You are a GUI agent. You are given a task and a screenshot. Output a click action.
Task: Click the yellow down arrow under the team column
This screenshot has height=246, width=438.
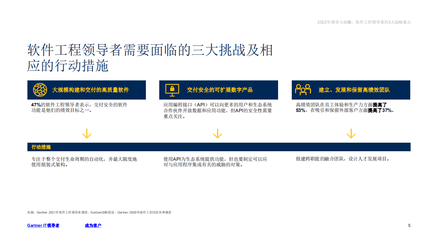(x=351, y=134)
